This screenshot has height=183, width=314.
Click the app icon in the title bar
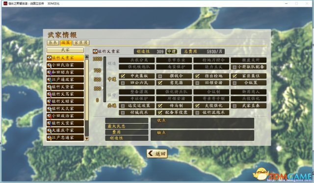(5, 3)
